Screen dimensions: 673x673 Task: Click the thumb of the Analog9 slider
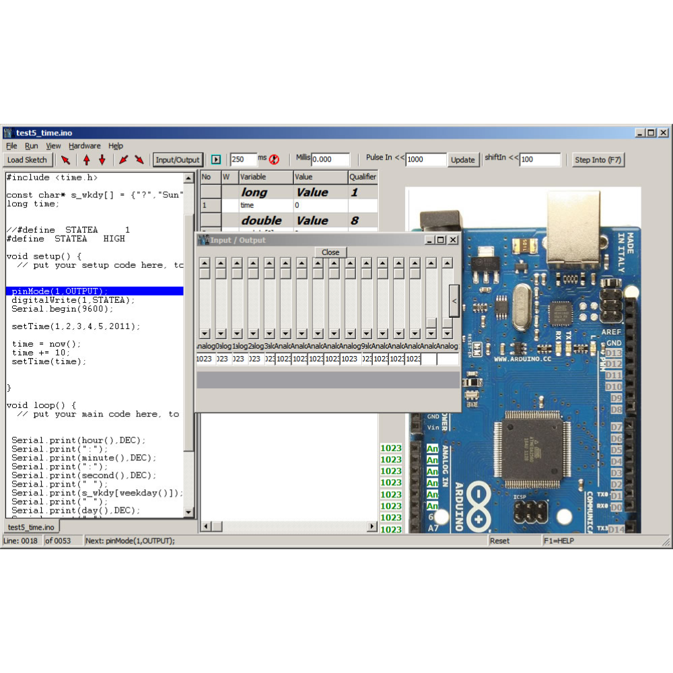(350, 273)
